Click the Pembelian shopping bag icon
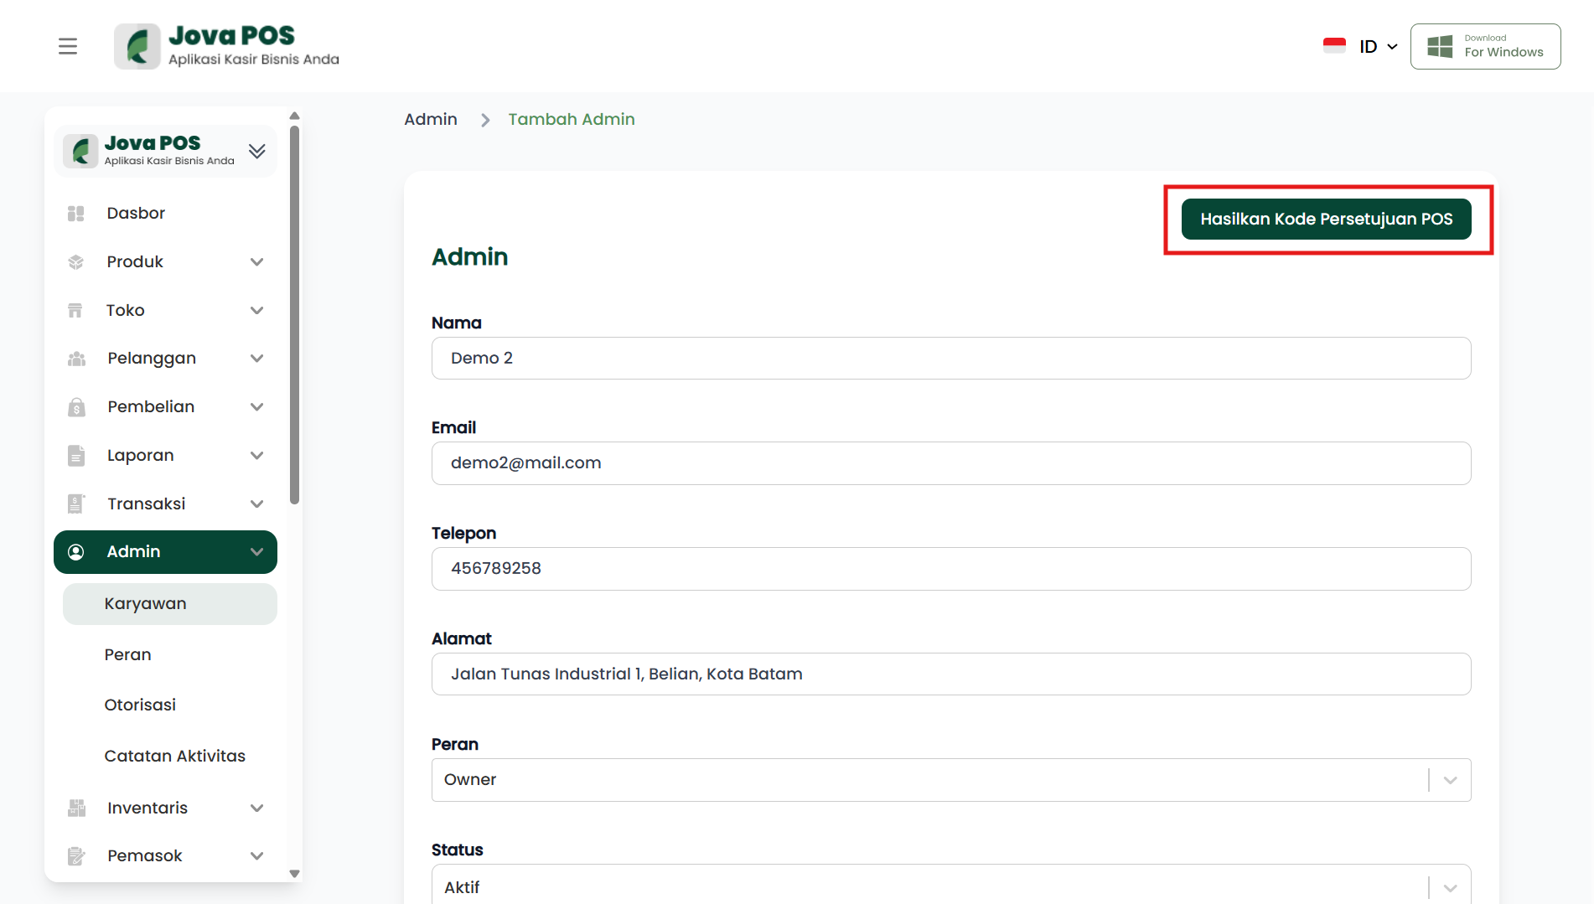The image size is (1594, 904). coord(76,407)
